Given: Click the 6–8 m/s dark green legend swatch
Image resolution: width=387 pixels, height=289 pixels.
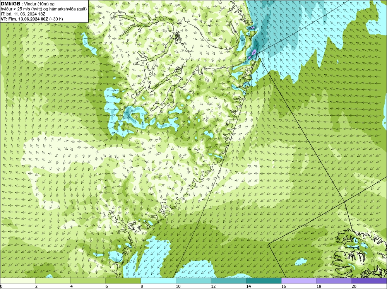Looking at the screenshot, I should coord(123,280).
